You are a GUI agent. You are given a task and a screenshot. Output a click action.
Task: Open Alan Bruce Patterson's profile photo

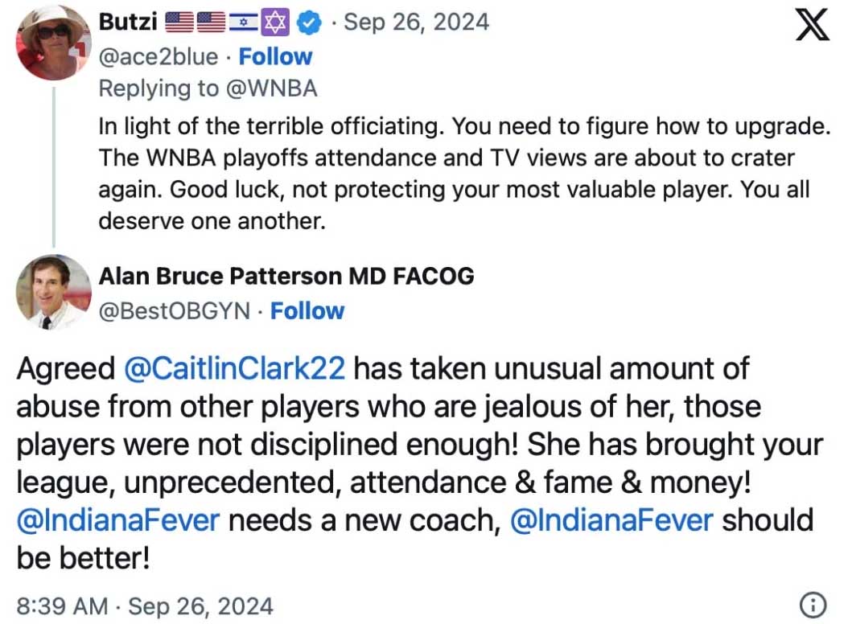click(53, 292)
